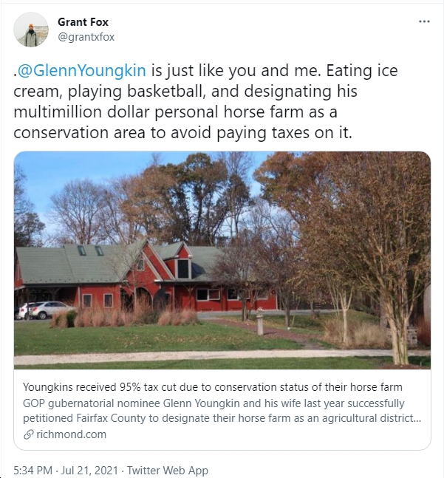Screen dimensions: 444x478
Task: Open the richmond.com source link
Action: (72, 434)
